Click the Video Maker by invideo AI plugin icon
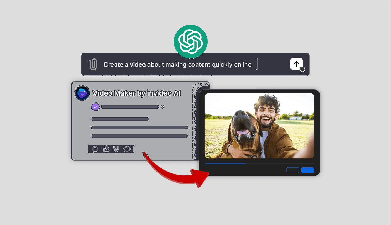The height and width of the screenshot is (225, 391). [82, 93]
